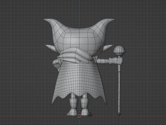Click the spherical orb atop the staff
Screen dimensions: 166x125
pyautogui.click(x=119, y=50)
